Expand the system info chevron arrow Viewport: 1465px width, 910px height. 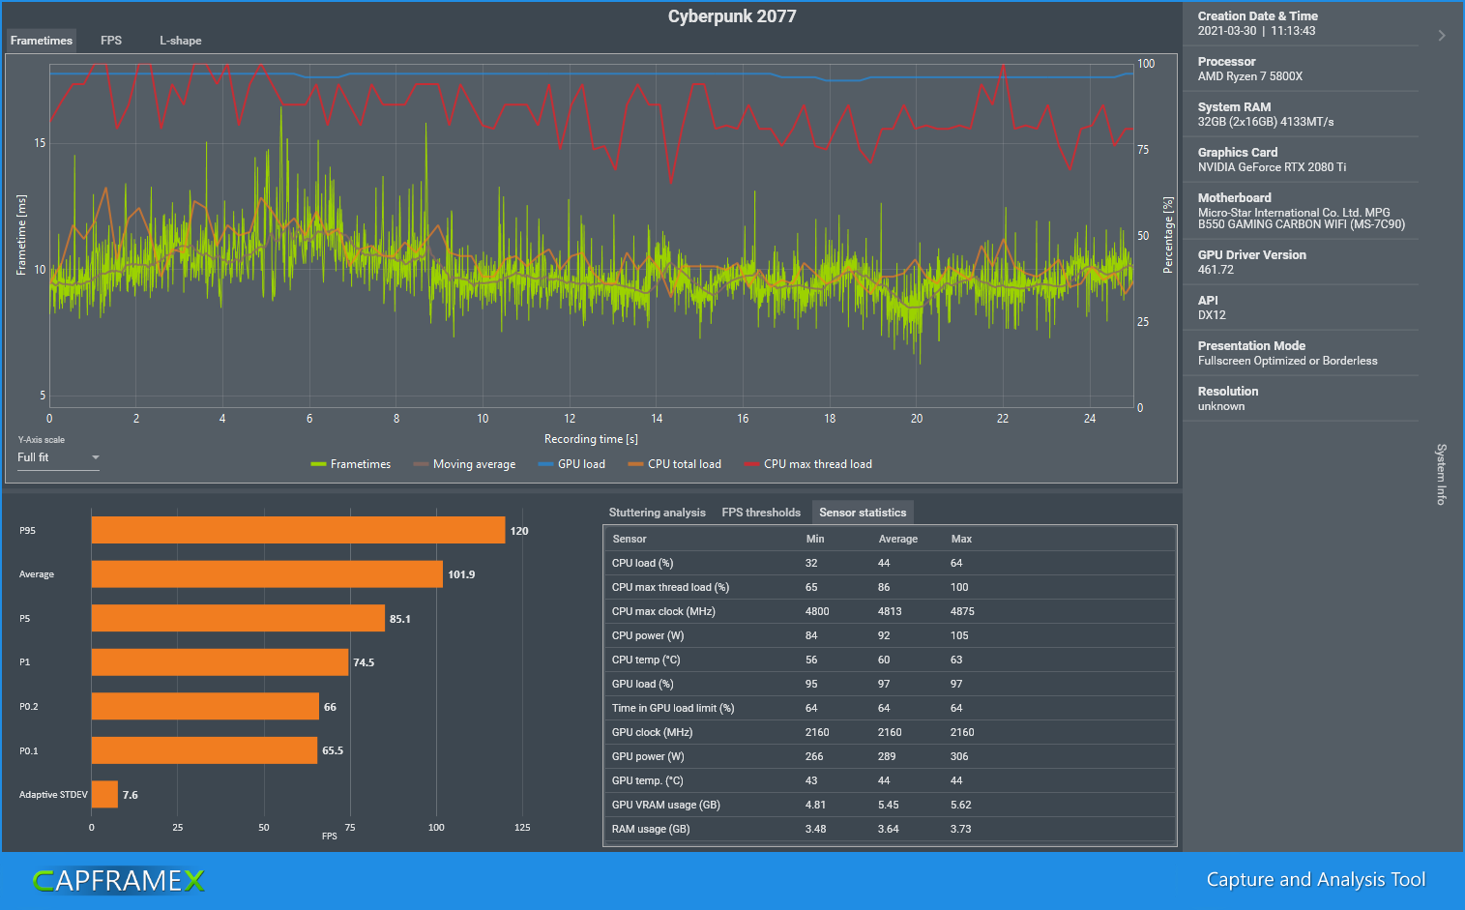tap(1442, 36)
